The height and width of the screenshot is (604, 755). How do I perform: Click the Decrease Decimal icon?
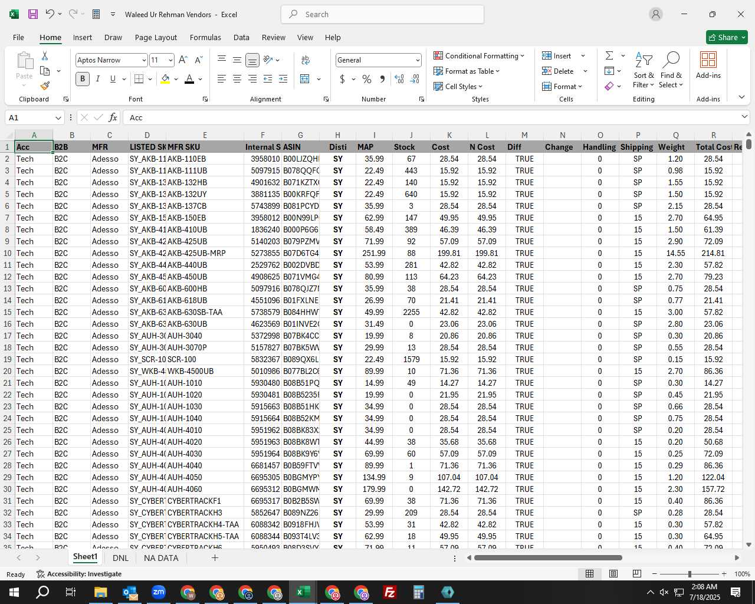pyautogui.click(x=415, y=78)
